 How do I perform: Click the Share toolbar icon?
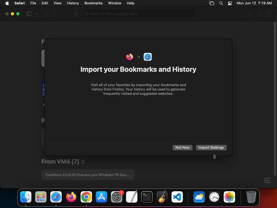(249, 14)
